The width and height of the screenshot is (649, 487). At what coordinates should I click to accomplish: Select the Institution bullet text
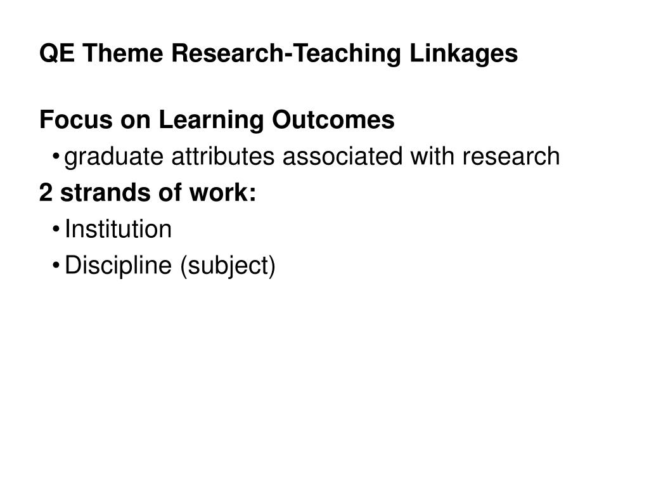coord(118,229)
